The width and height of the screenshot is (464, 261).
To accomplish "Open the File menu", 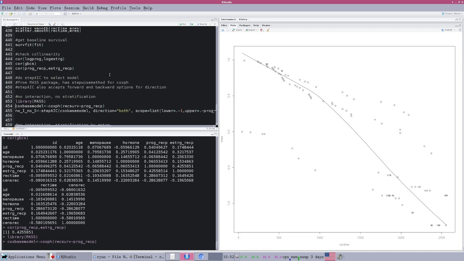I will click(x=6, y=8).
